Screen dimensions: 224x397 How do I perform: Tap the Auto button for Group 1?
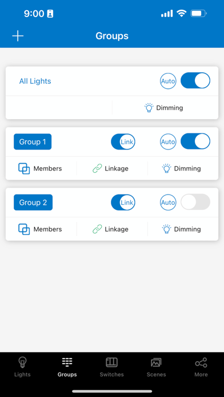coord(168,142)
